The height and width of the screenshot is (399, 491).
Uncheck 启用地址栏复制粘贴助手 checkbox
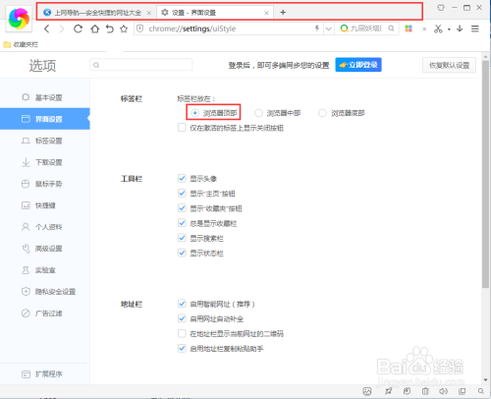(182, 348)
